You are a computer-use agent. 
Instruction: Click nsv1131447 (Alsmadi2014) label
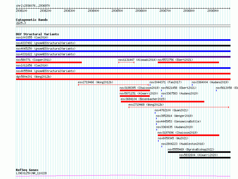137,60
